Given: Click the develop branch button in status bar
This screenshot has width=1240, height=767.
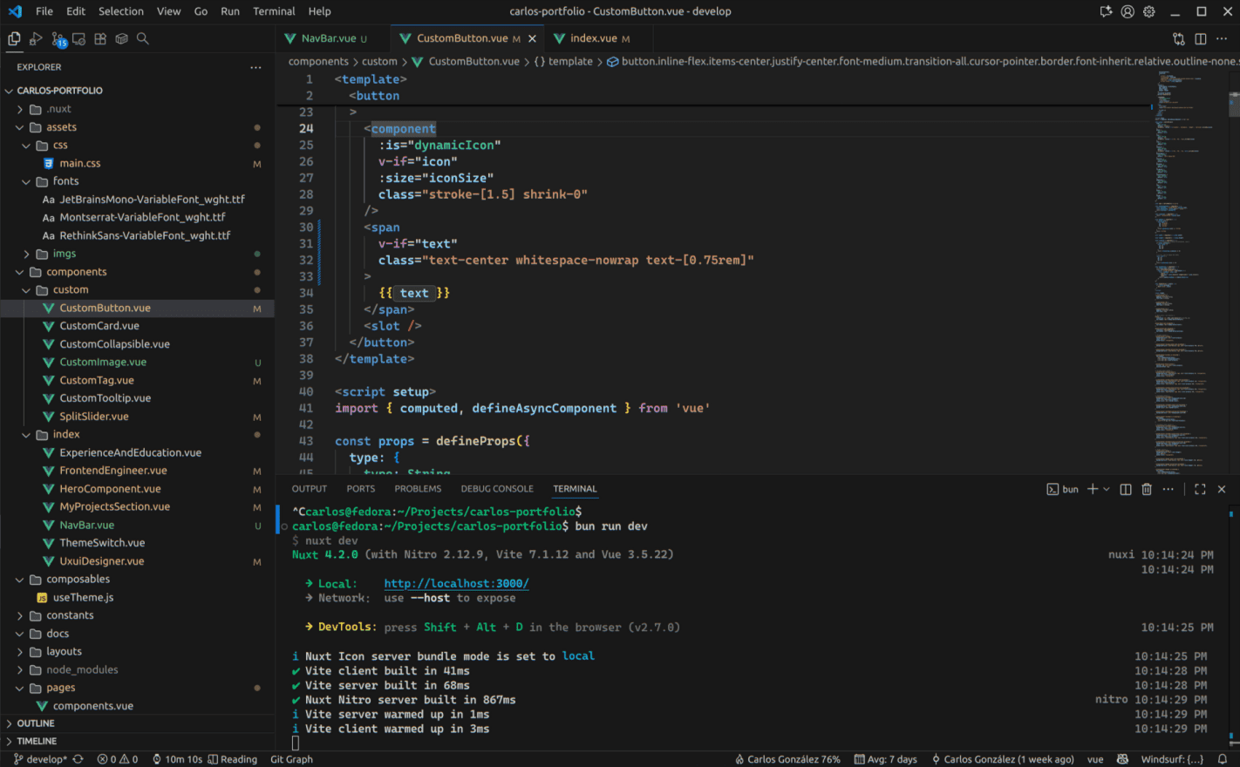Looking at the screenshot, I should point(41,759).
